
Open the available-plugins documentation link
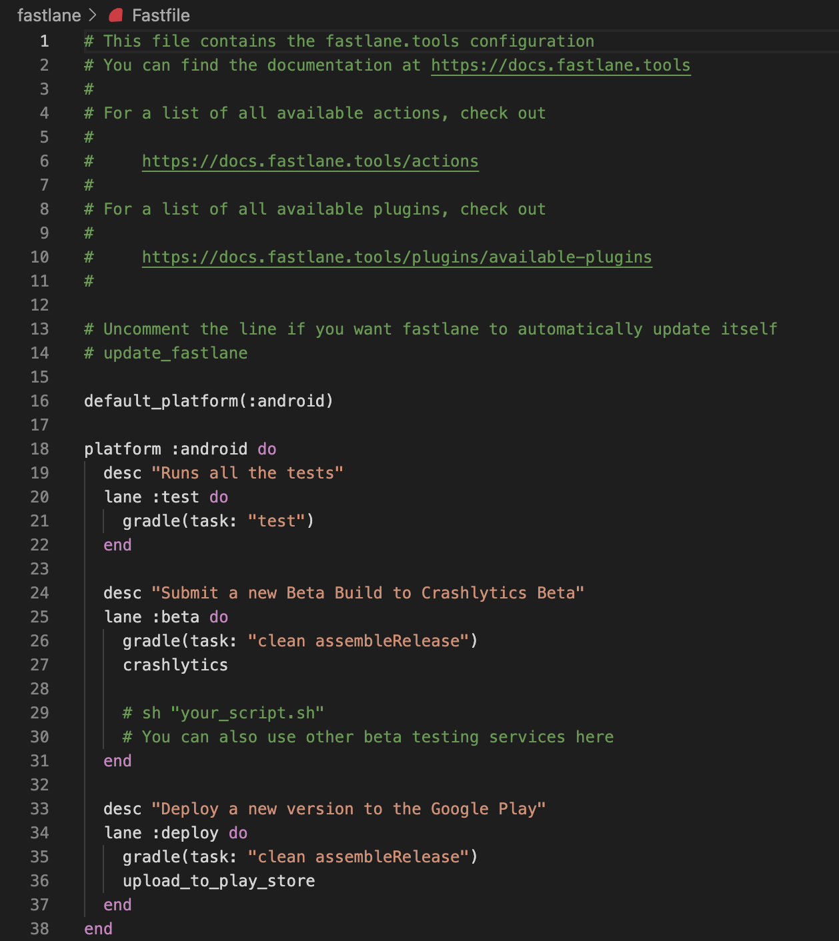[x=397, y=257]
